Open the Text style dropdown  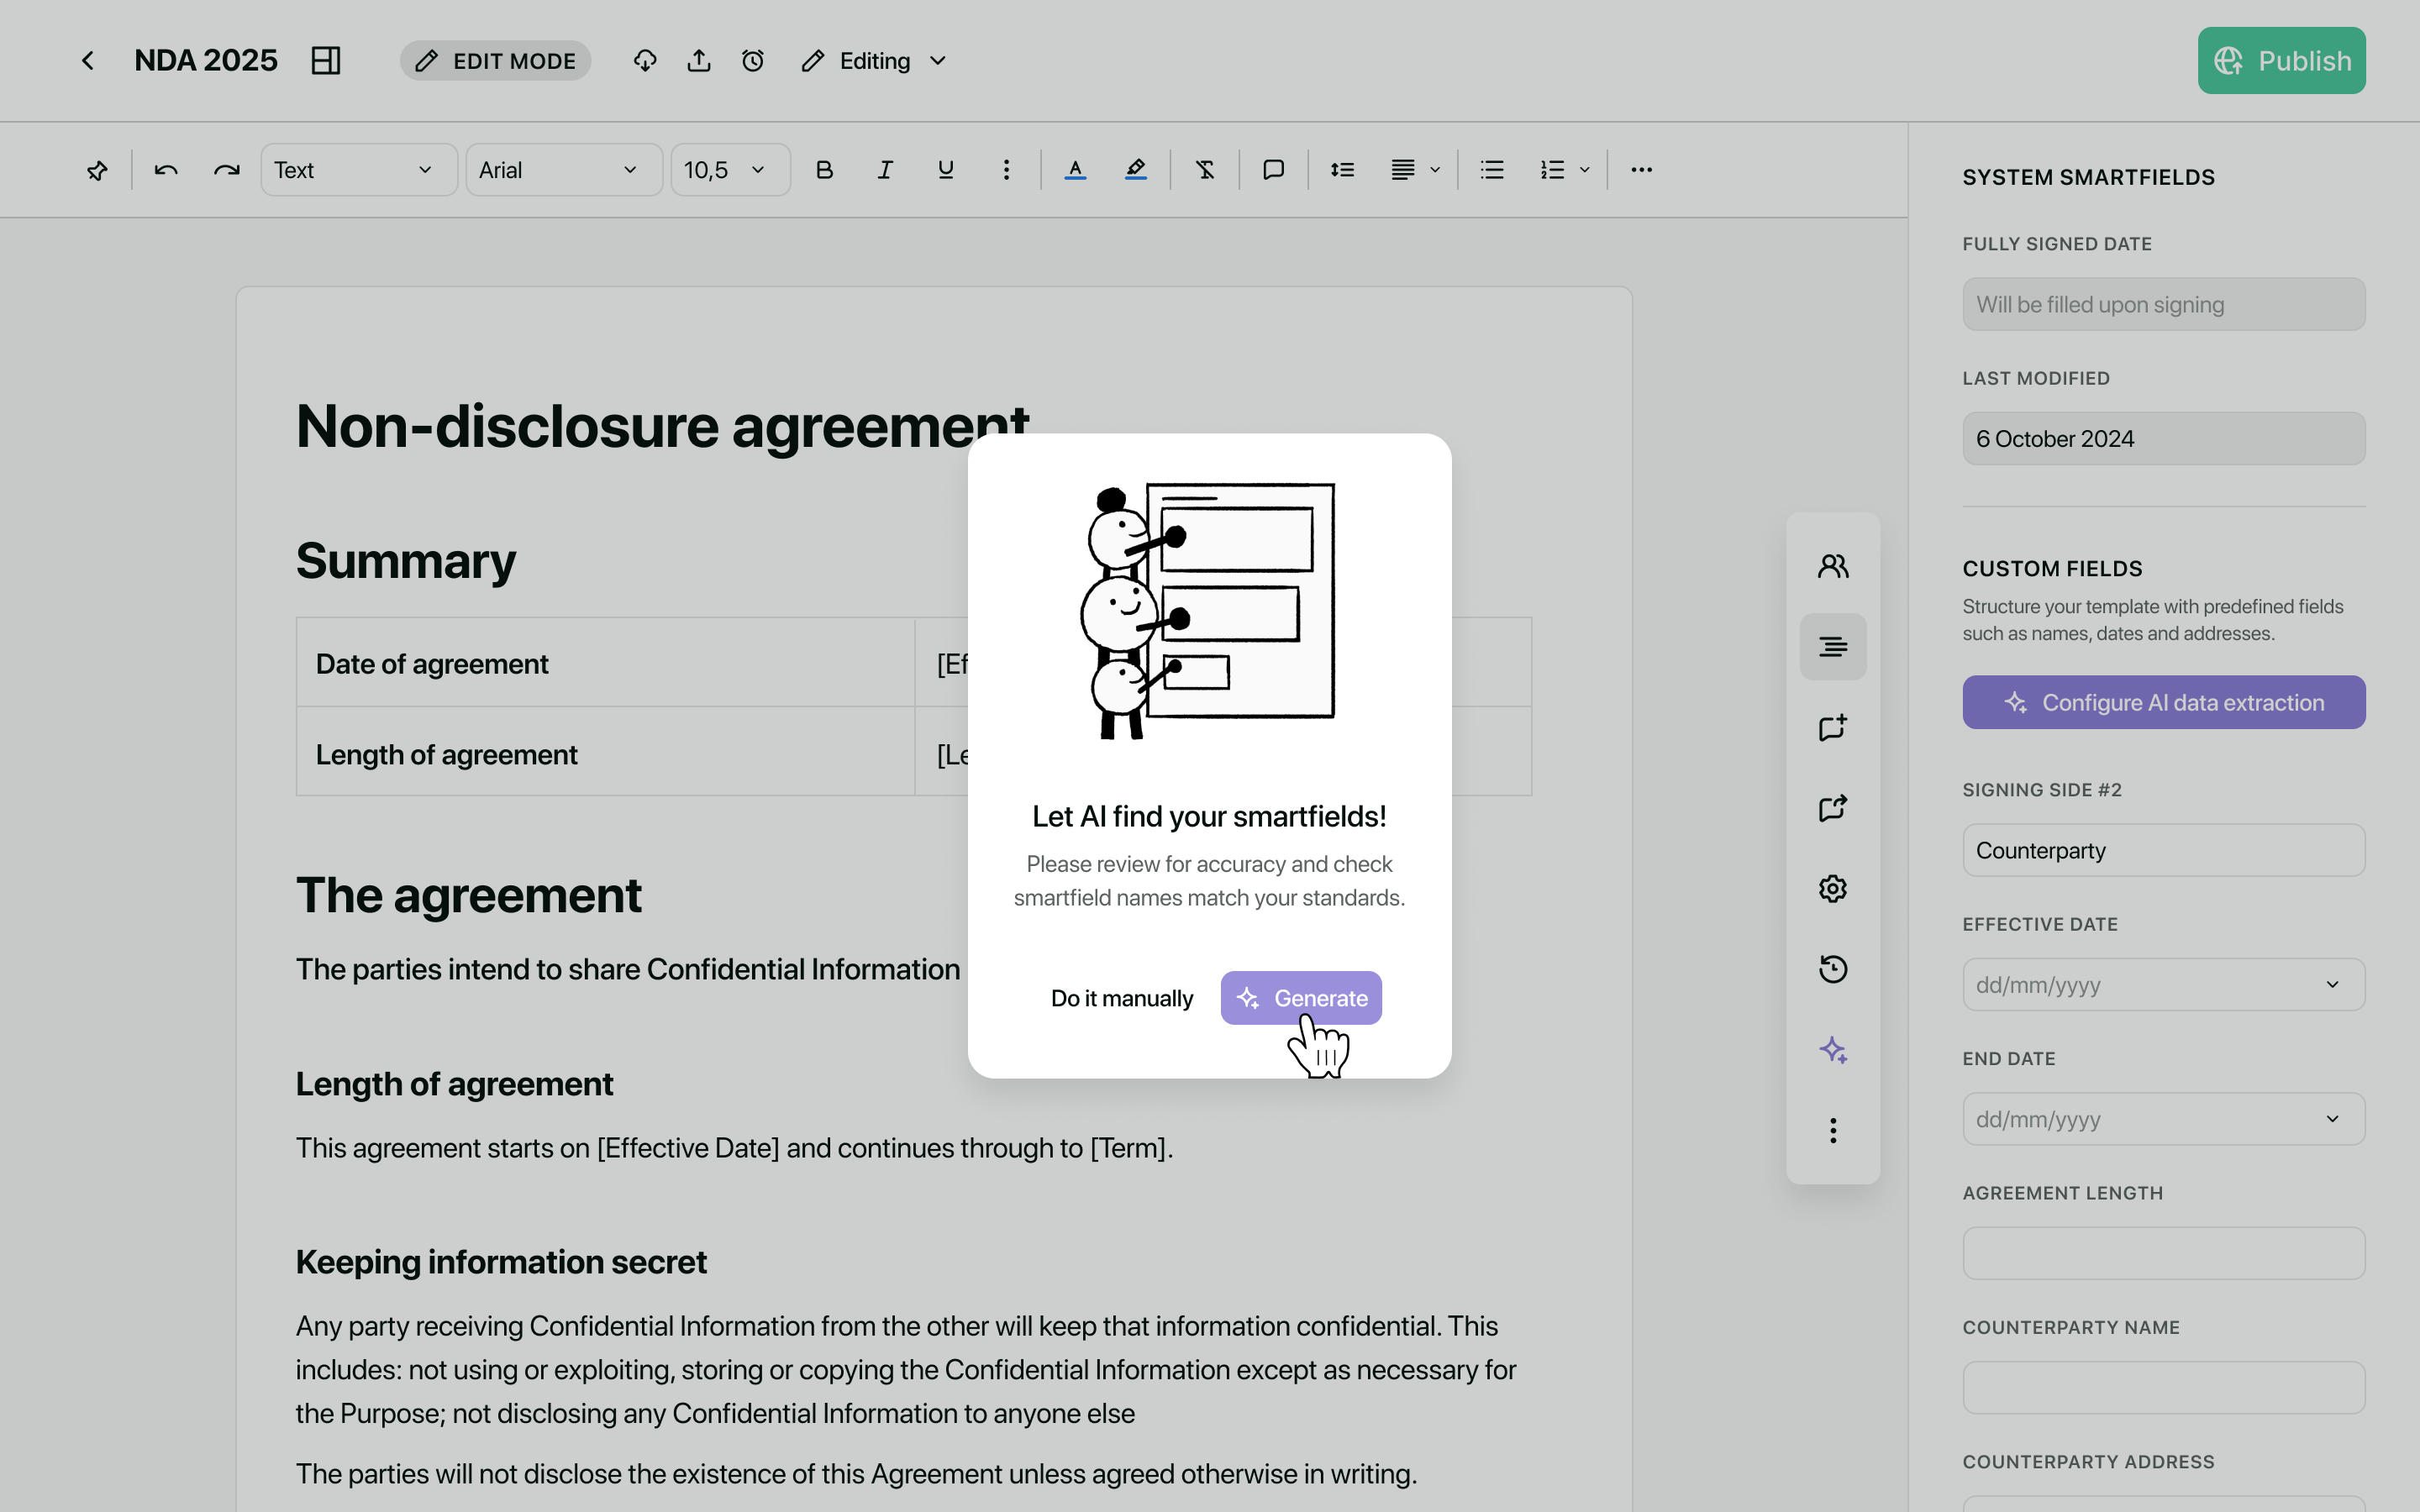(x=358, y=171)
